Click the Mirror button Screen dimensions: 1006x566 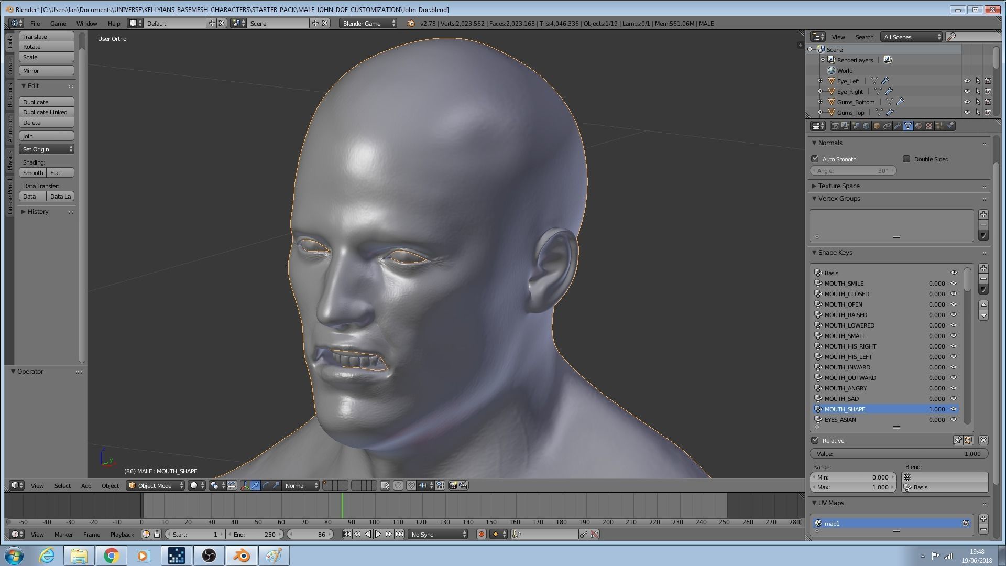[x=47, y=70]
